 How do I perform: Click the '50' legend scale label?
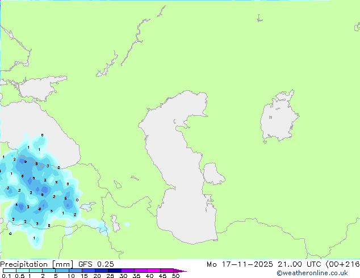point(175,276)
